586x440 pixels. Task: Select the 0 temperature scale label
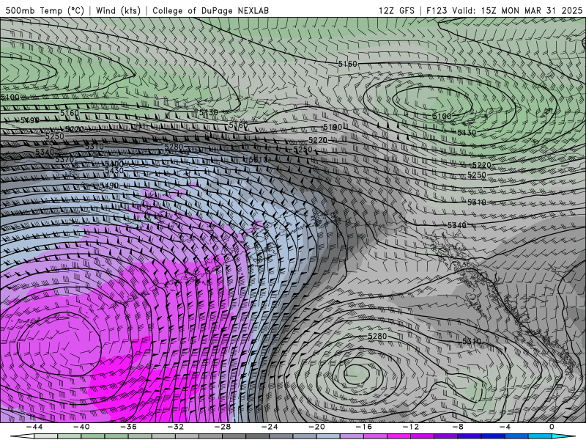pyautogui.click(x=552, y=427)
